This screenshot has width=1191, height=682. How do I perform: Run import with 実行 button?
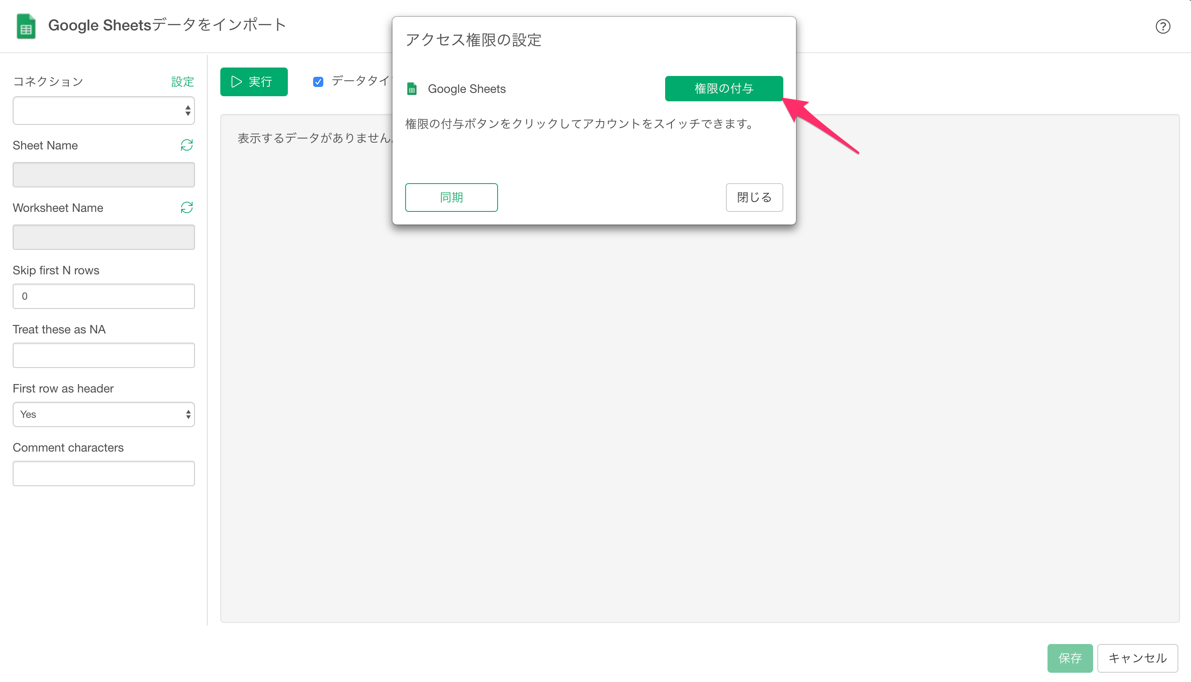254,82
